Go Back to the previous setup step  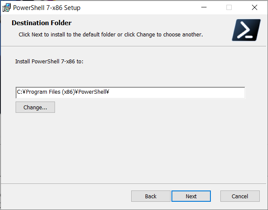pyautogui.click(x=151, y=196)
